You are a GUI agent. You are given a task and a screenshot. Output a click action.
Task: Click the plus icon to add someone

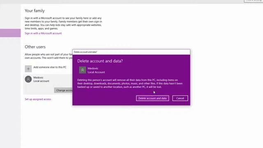(x=28, y=69)
